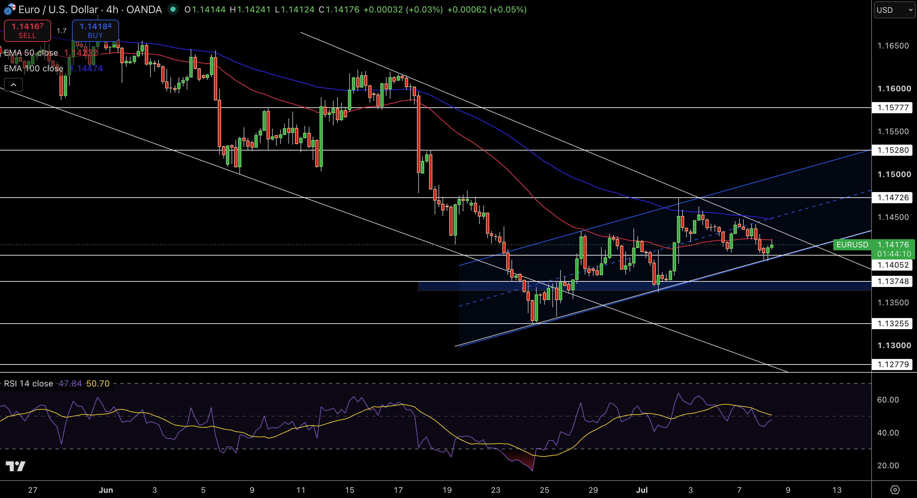Open the USD currency dropdown
Screen dimensions: 917x498
(894, 10)
